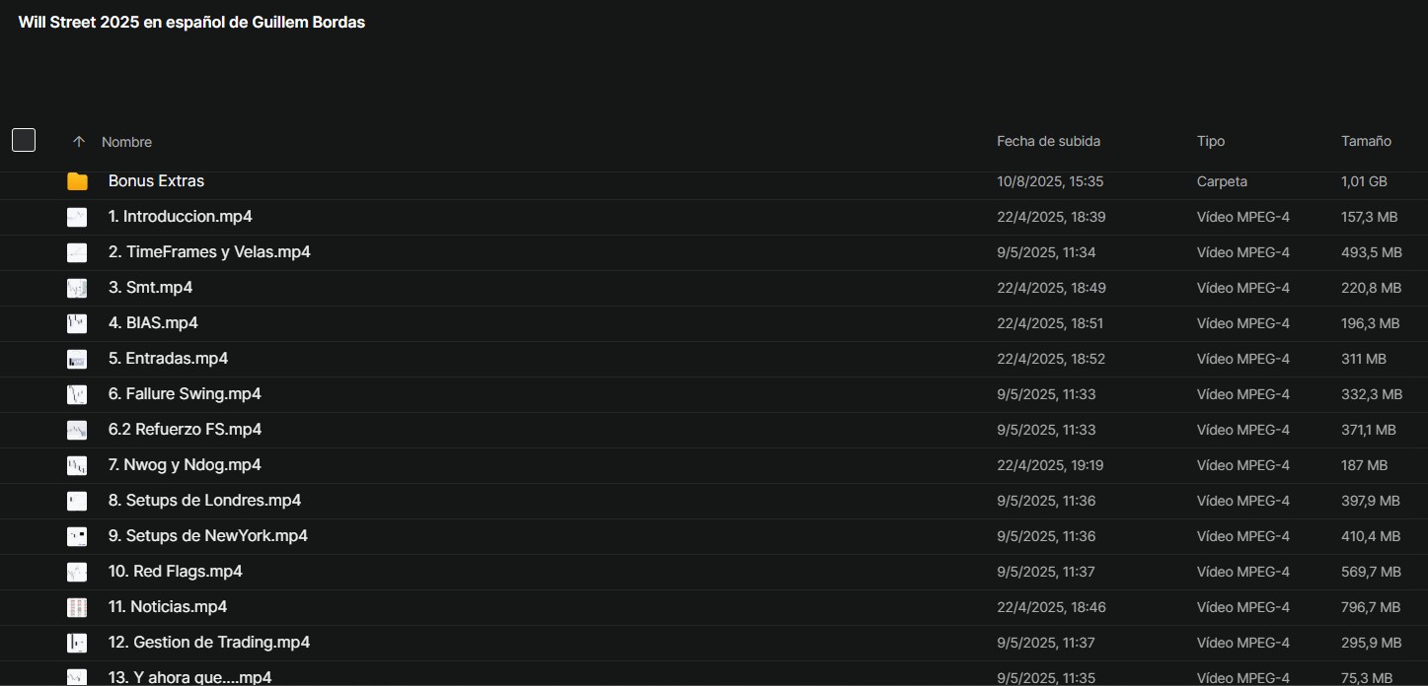Click the 3. Smt.mp4 file icon
Viewport: 1428px width, 686px height.
click(77, 288)
